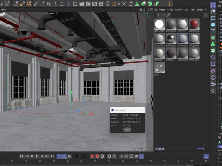Click the Camera label in viewport
This screenshot has width=222, height=166.
[x=50, y=13]
